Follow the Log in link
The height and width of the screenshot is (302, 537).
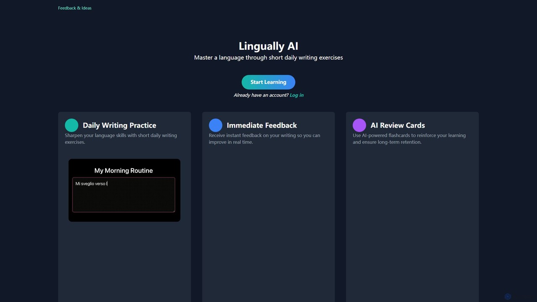[x=297, y=95]
